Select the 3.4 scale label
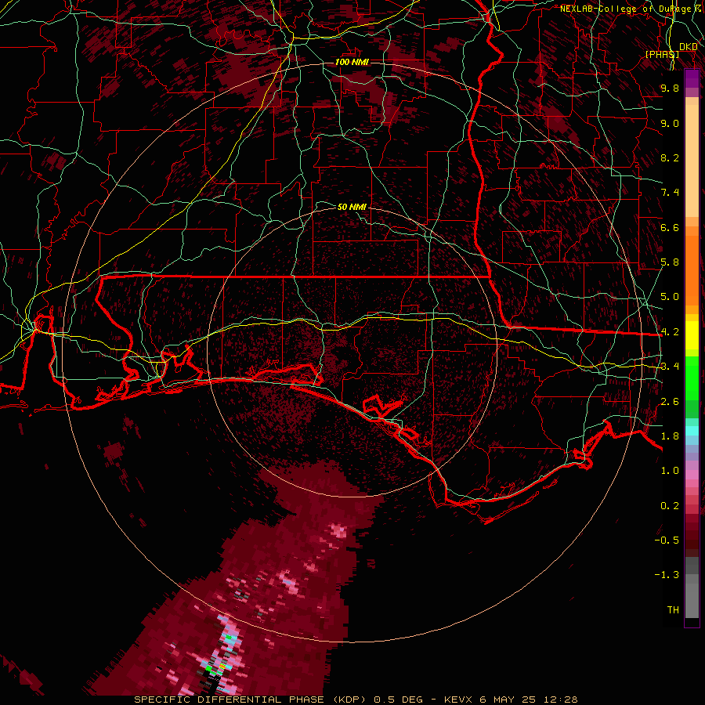The width and height of the screenshot is (705, 705). [x=670, y=367]
